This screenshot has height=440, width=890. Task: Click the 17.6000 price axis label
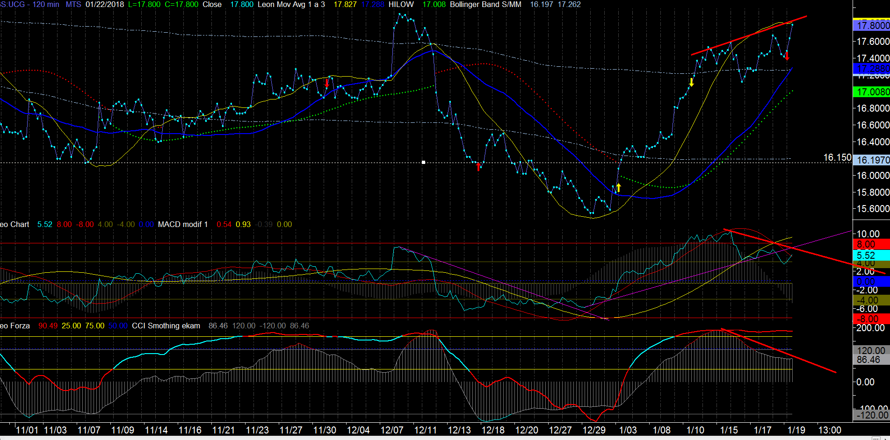(872, 42)
